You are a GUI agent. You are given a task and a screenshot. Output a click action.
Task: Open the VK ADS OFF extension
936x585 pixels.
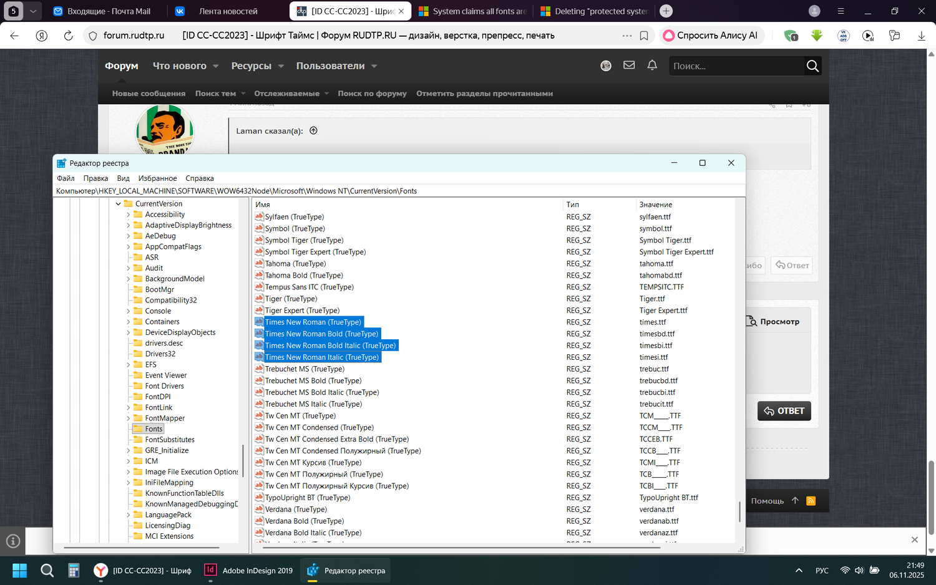tap(843, 36)
